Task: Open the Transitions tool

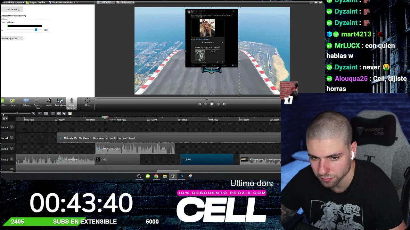Action: (x=60, y=103)
